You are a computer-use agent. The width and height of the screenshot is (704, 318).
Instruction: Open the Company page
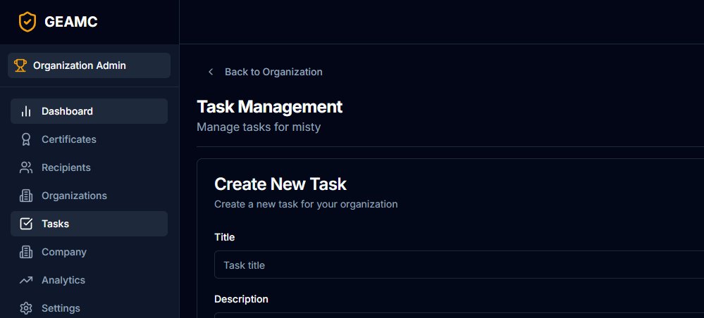point(89,252)
